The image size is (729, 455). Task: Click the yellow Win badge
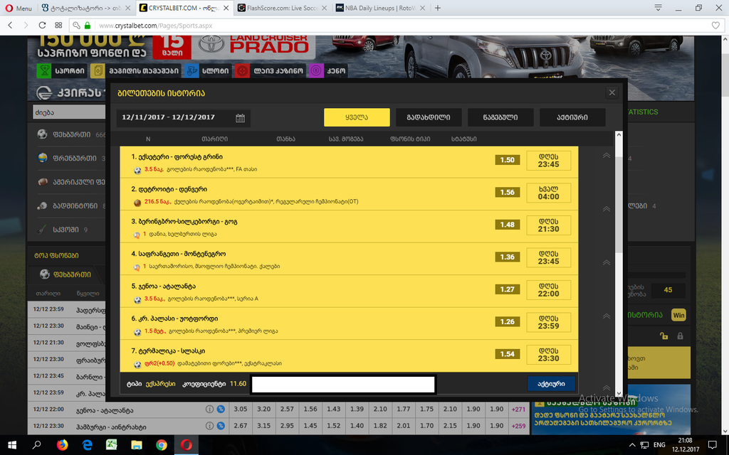point(678,315)
